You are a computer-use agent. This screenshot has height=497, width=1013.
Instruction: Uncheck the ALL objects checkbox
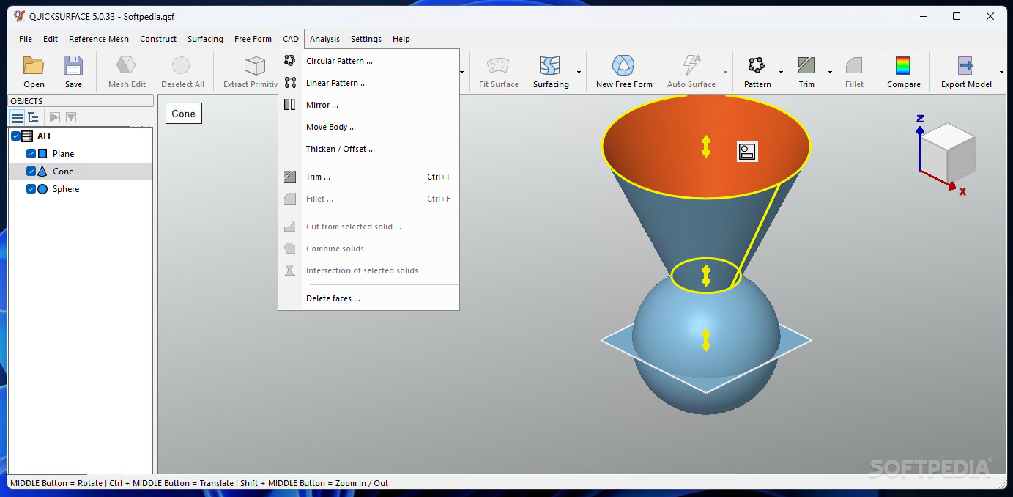[15, 136]
